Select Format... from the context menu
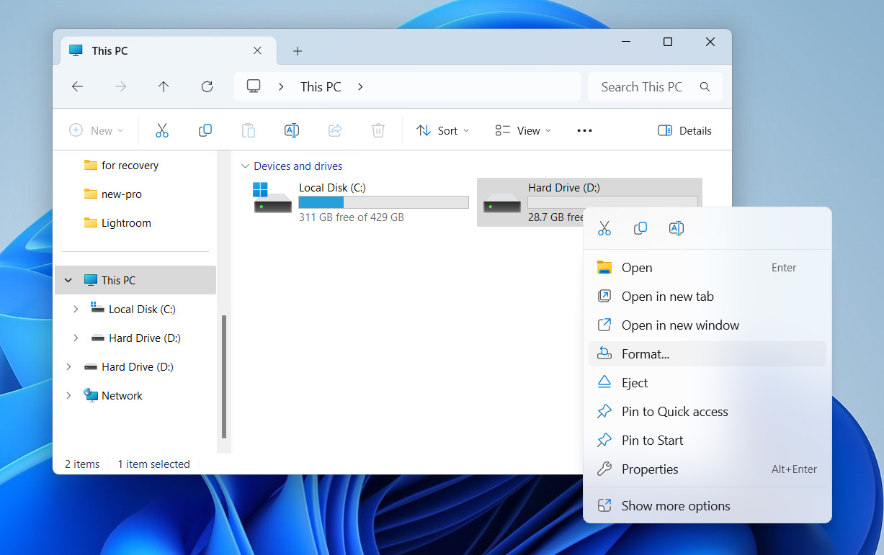 (x=707, y=354)
